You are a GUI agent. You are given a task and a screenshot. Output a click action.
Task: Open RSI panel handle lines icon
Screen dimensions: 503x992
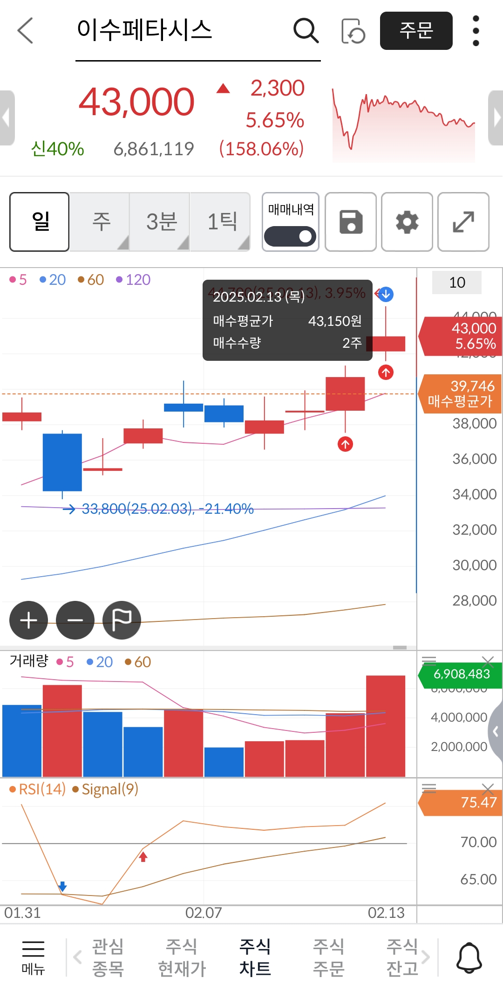tap(429, 788)
